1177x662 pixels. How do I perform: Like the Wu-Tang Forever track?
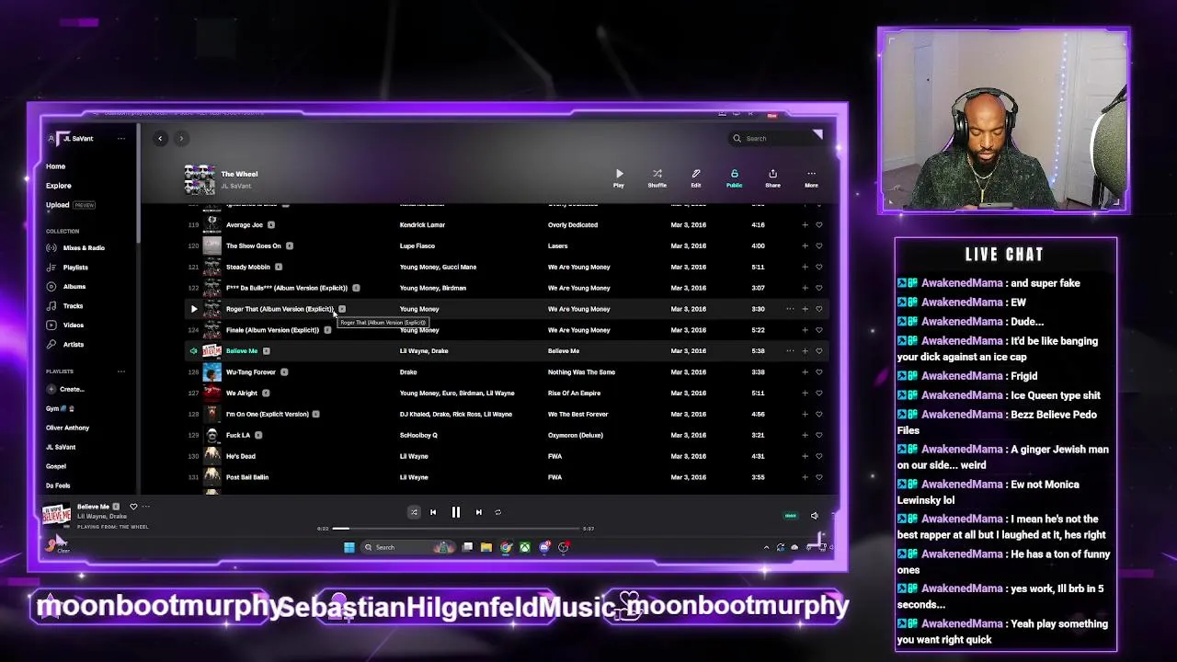click(818, 371)
